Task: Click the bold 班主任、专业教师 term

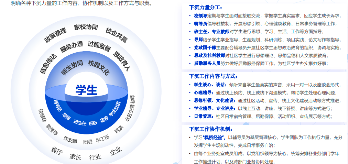Action: (211, 32)
